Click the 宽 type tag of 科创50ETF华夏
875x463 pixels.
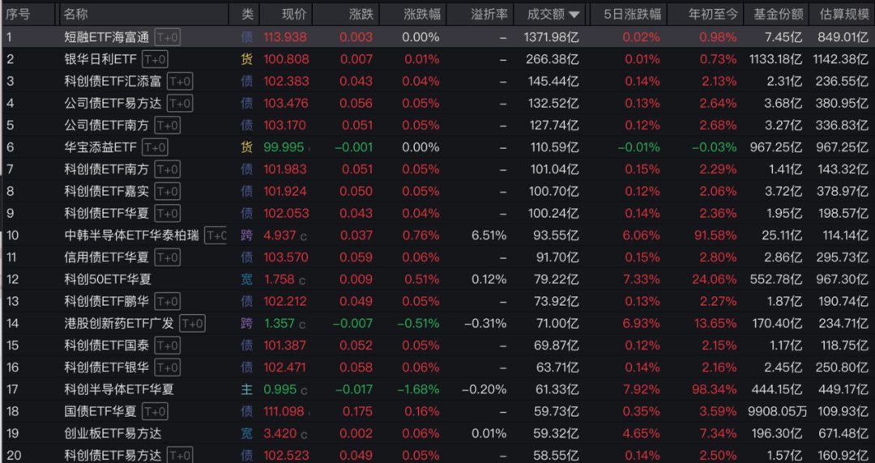pyautogui.click(x=246, y=279)
